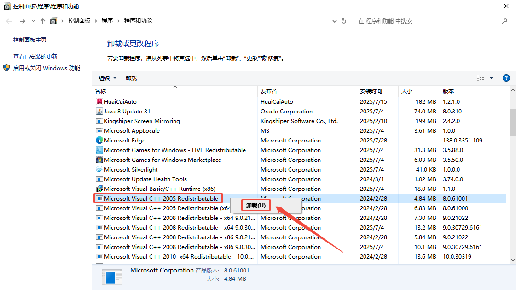This screenshot has height=290, width=516.
Task: Open the 控制面板主页 link
Action: (29, 40)
